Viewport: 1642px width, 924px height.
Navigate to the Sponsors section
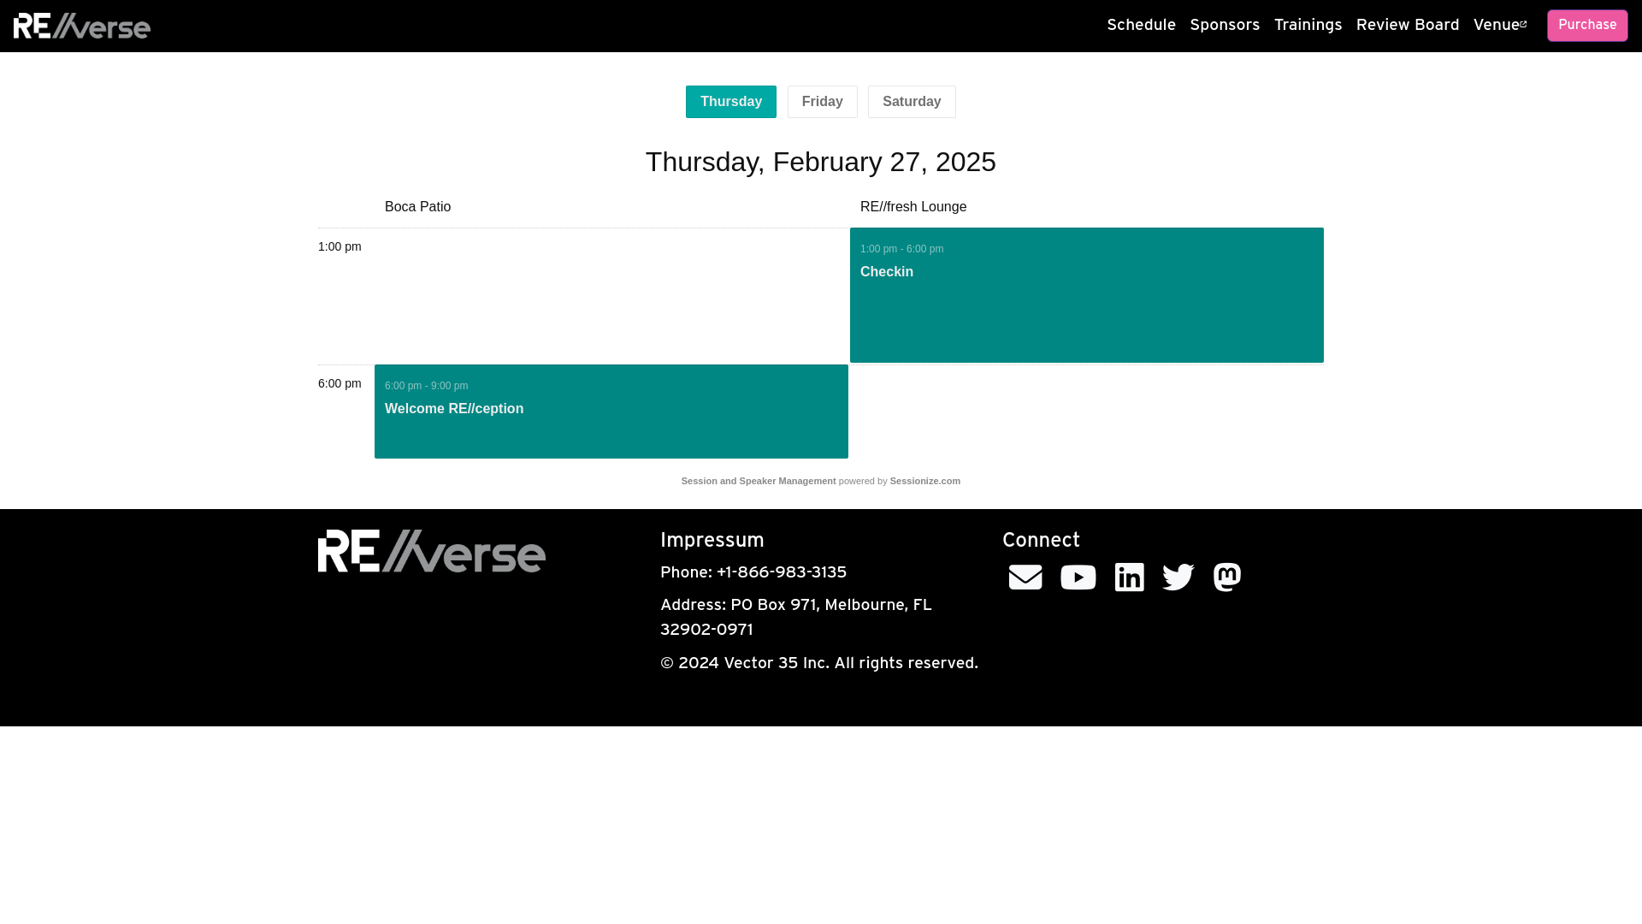(1224, 25)
